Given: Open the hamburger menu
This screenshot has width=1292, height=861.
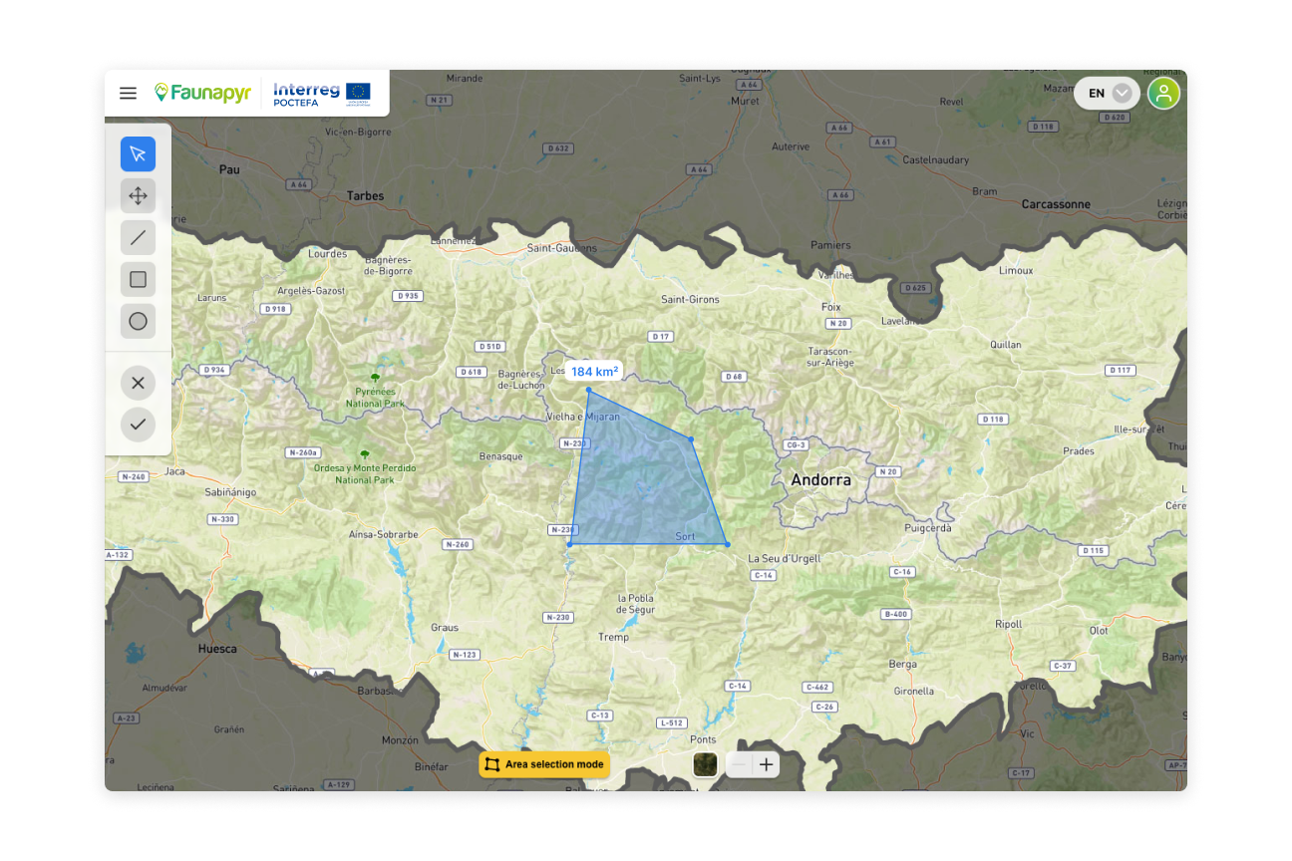Looking at the screenshot, I should 128,94.
